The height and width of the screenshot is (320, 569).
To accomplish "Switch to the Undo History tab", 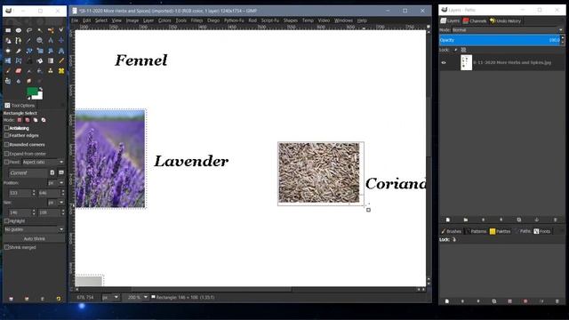I will 505,21.
